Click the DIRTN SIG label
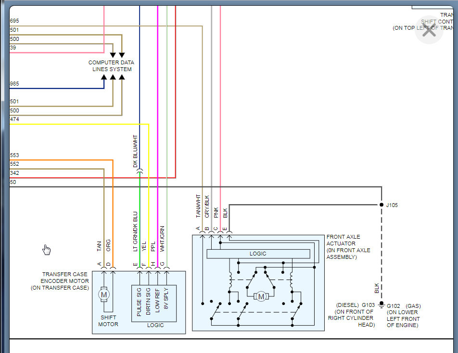 click(x=148, y=302)
